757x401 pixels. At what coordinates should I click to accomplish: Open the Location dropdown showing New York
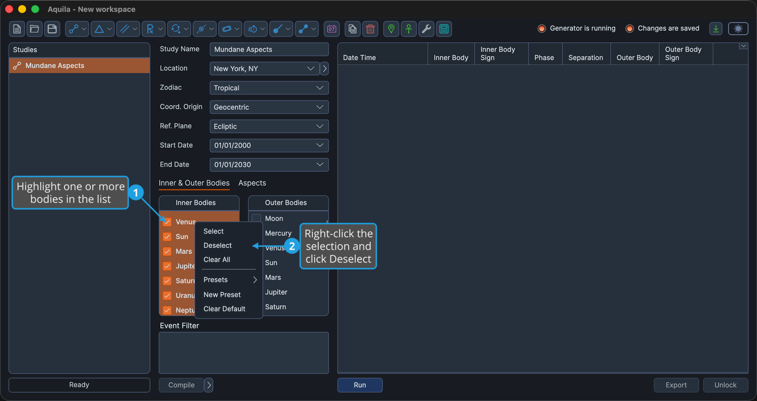point(264,69)
